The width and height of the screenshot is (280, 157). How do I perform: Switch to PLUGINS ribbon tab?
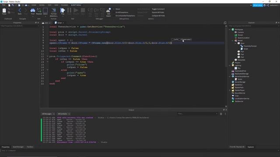click(x=64, y=5)
